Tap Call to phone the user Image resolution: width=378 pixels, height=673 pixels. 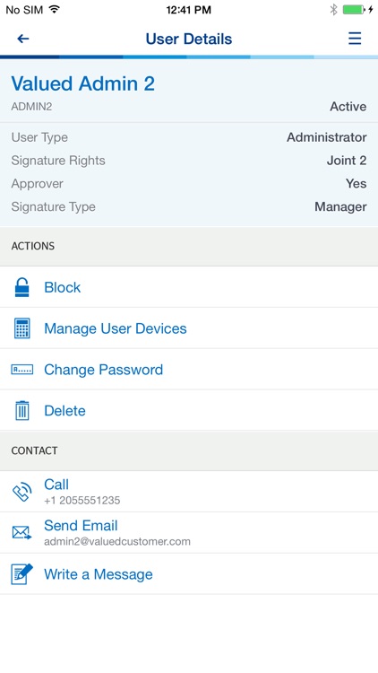click(189, 492)
